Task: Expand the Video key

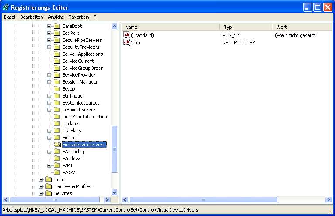Action: click(49, 138)
